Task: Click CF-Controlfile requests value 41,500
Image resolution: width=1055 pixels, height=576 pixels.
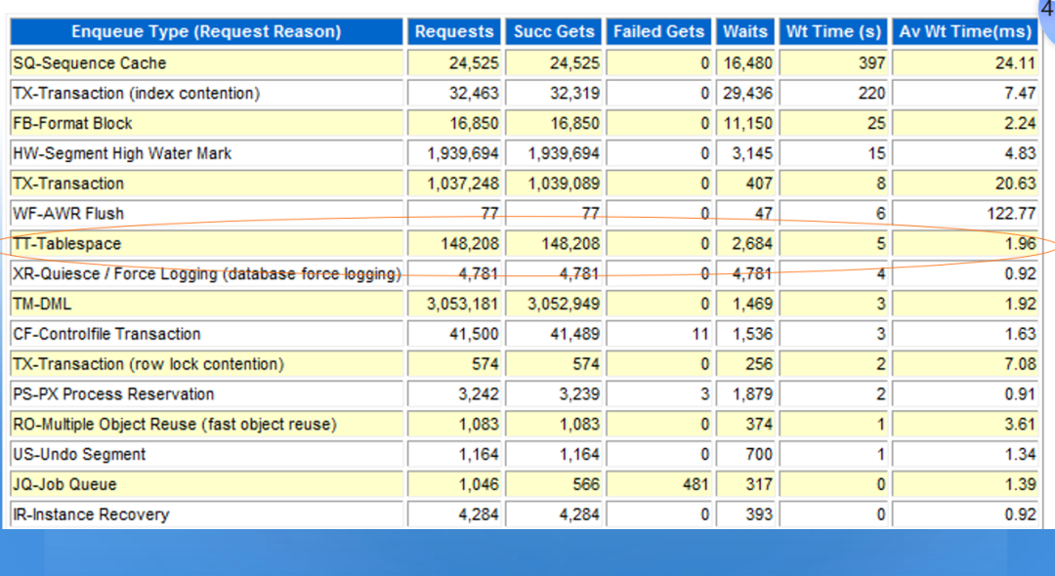Action: point(475,334)
